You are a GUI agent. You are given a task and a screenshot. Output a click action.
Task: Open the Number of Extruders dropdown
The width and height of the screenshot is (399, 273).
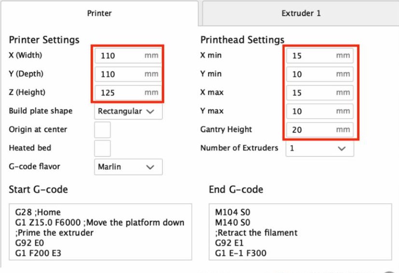(320, 148)
